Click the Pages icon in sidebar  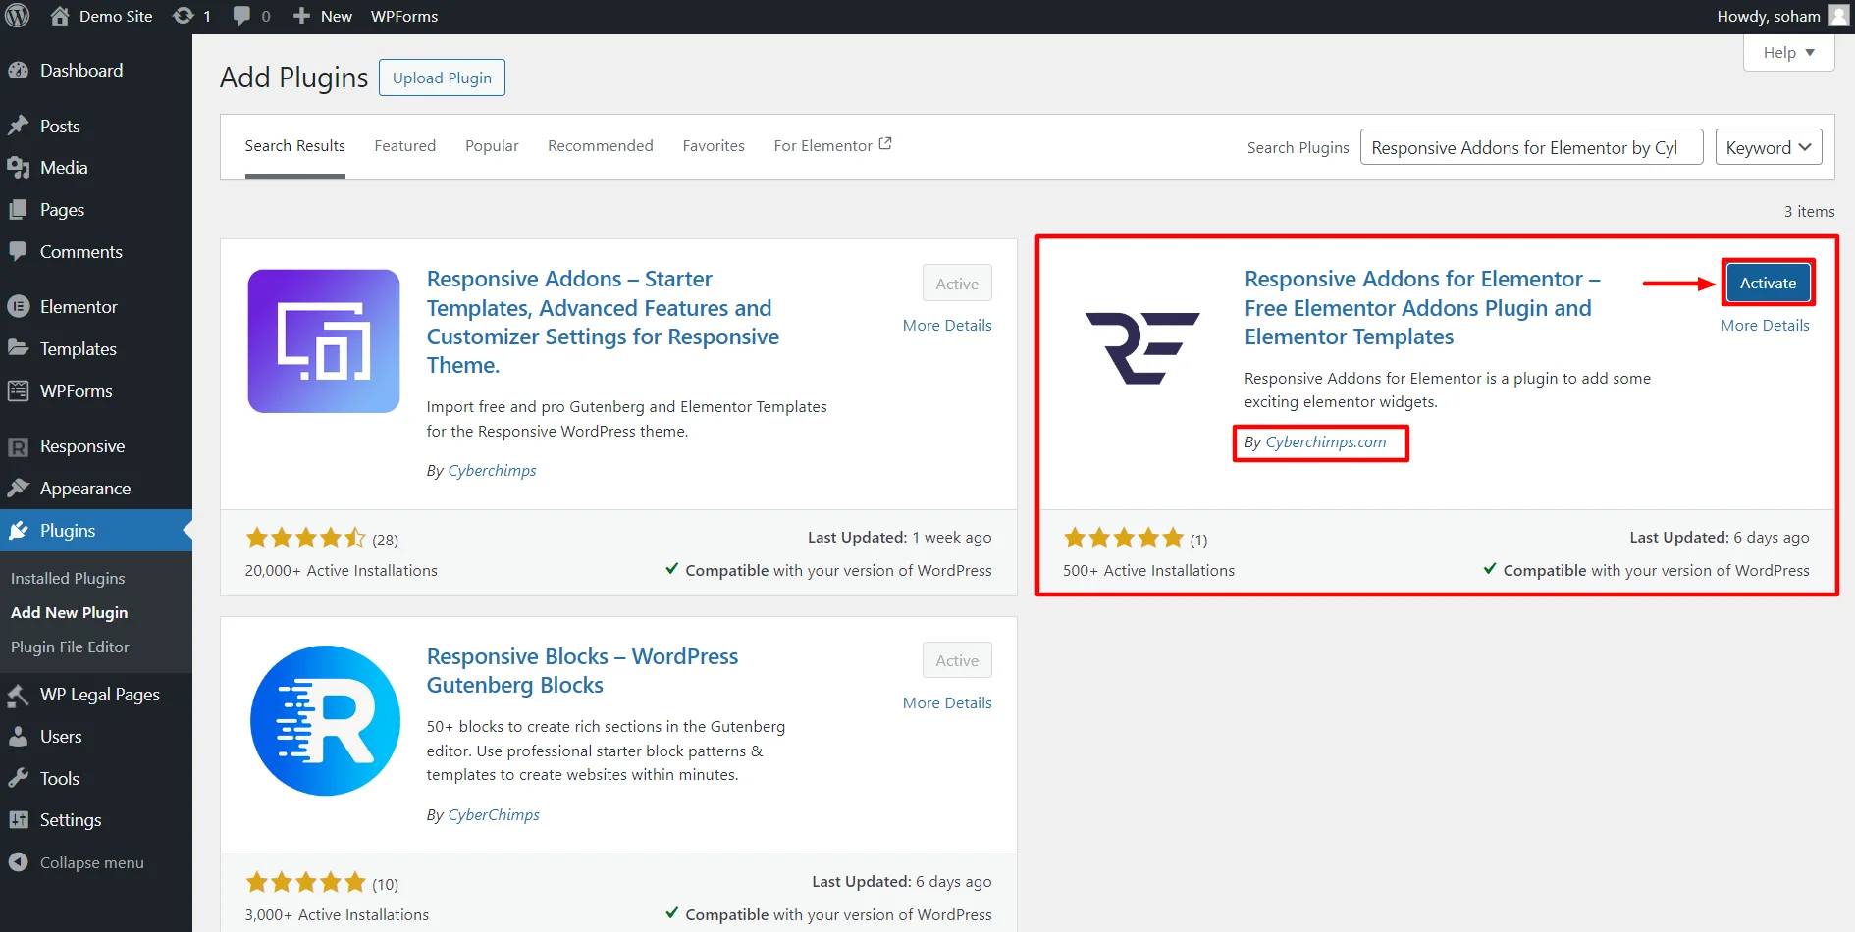(18, 210)
